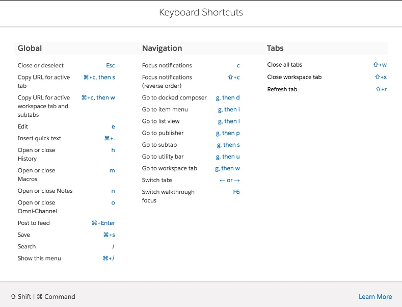Image resolution: width=402 pixels, height=307 pixels.
Task: Click the 'o' Omni-Channel shortcut key
Action: point(113,203)
